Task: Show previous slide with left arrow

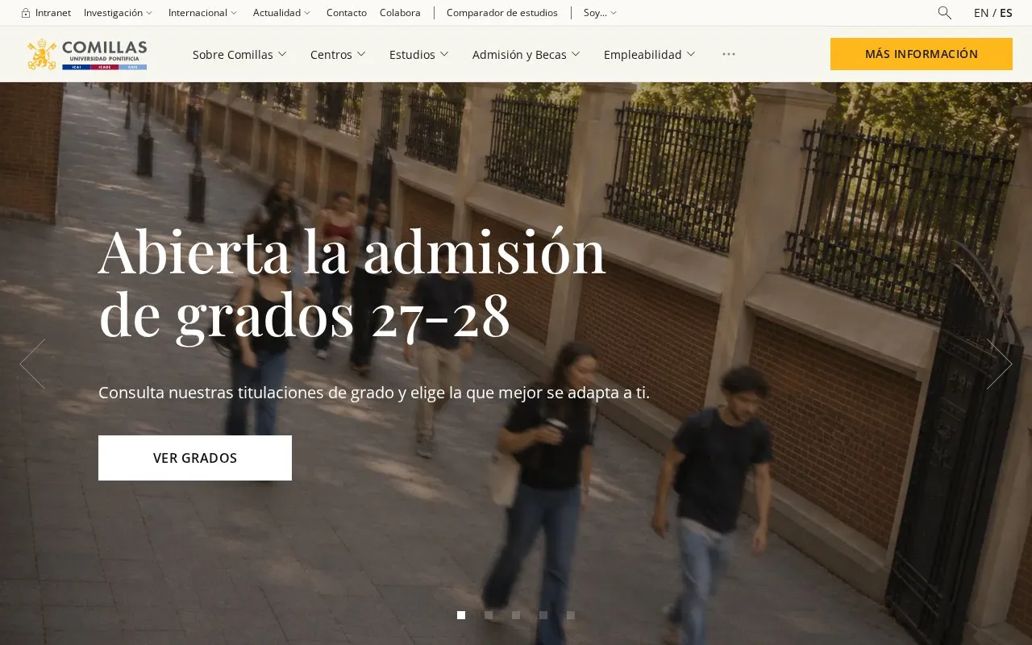Action: [32, 364]
